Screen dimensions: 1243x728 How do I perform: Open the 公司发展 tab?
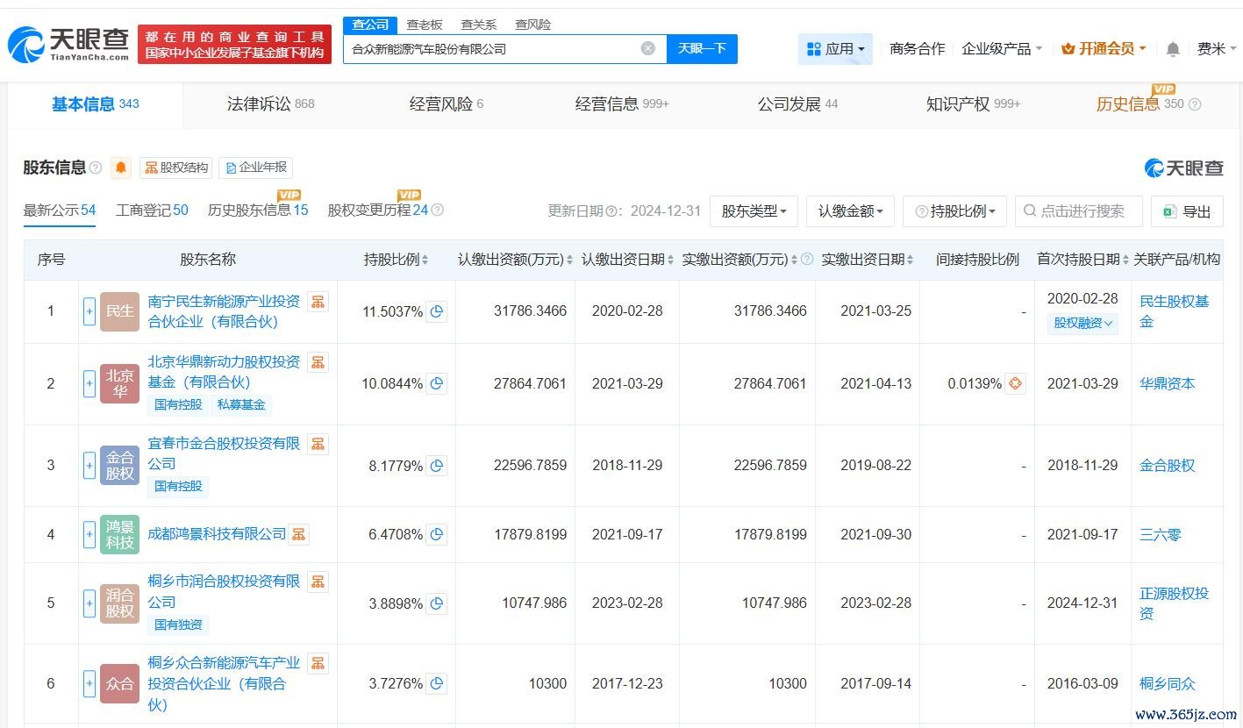coord(797,104)
